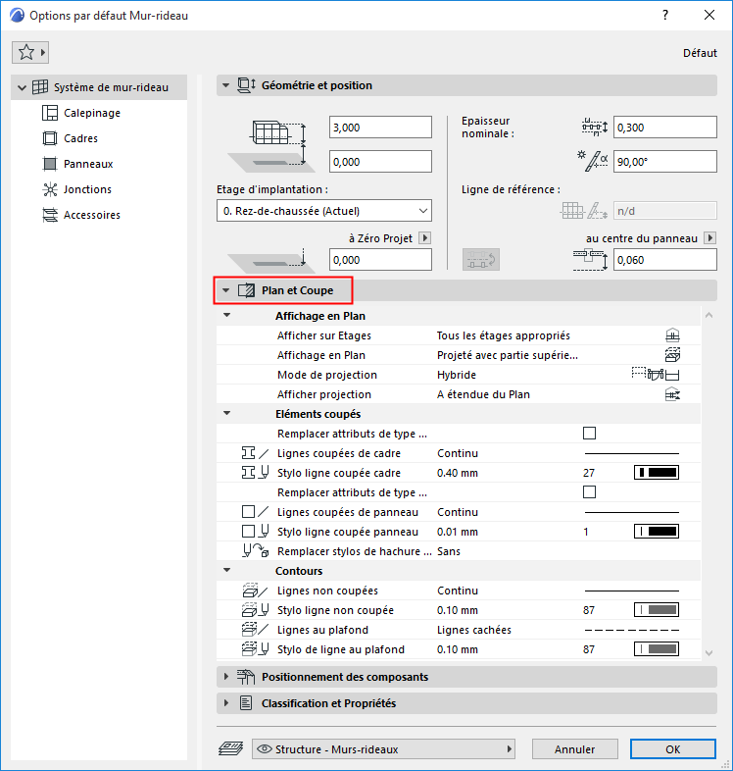
Task: Confirm the dialog with OK
Action: 673,748
